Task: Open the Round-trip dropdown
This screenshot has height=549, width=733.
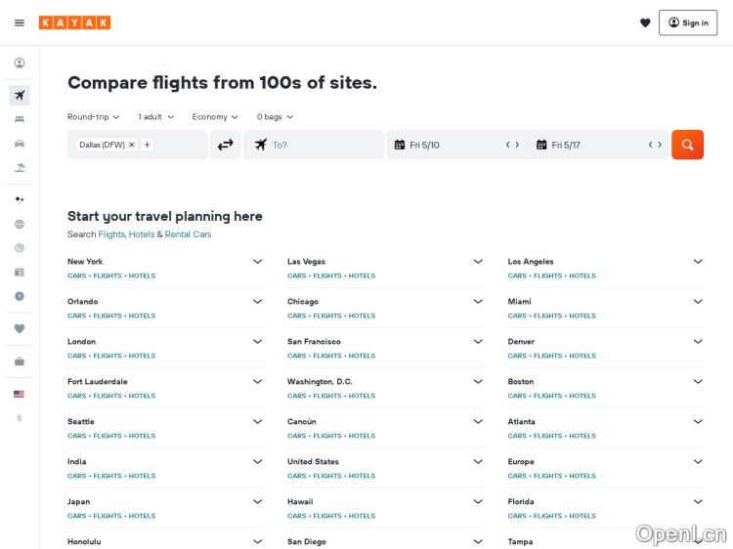Action: (x=93, y=117)
